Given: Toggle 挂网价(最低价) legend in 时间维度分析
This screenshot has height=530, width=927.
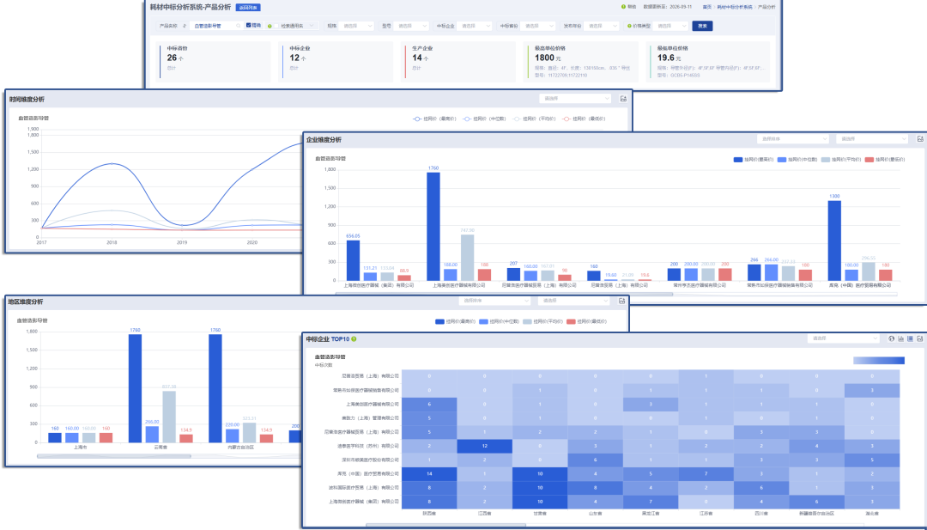Looking at the screenshot, I should coord(584,119).
